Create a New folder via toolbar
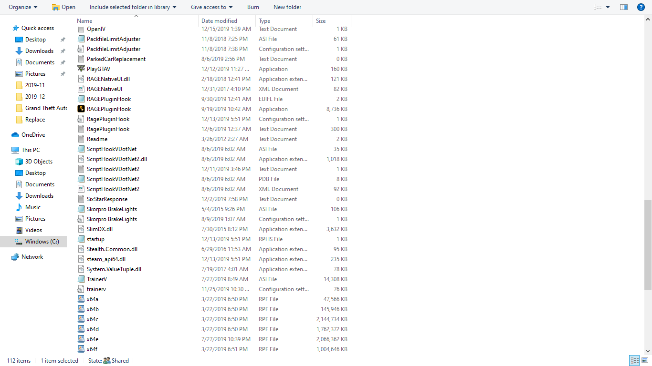 pos(287,7)
